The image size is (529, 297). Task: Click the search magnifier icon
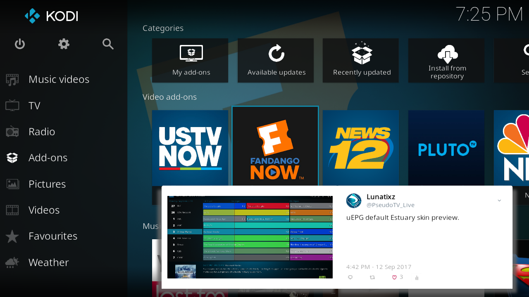click(x=108, y=44)
